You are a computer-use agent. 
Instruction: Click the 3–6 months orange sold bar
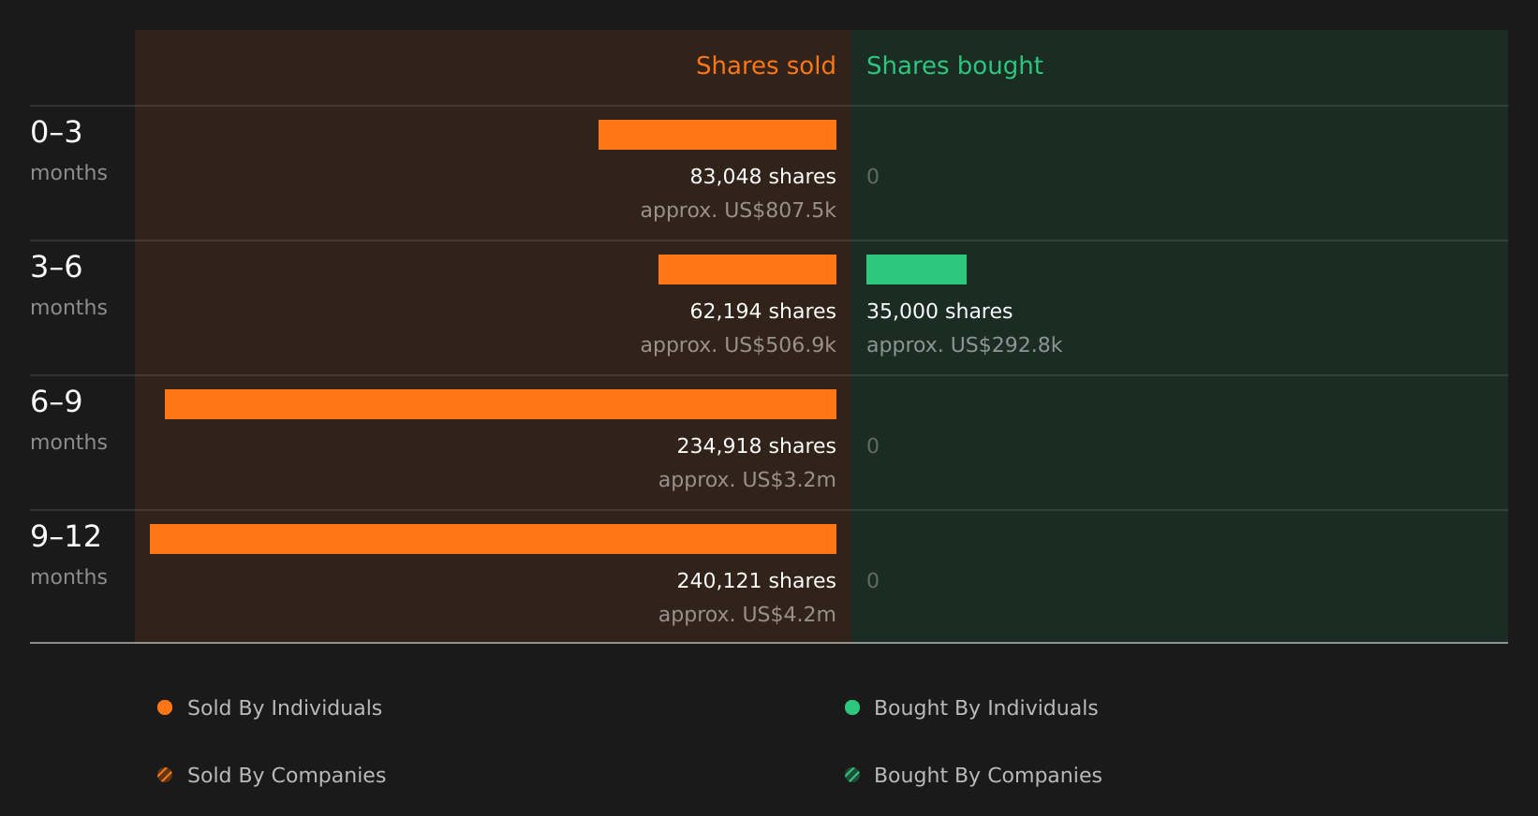pyautogui.click(x=747, y=270)
